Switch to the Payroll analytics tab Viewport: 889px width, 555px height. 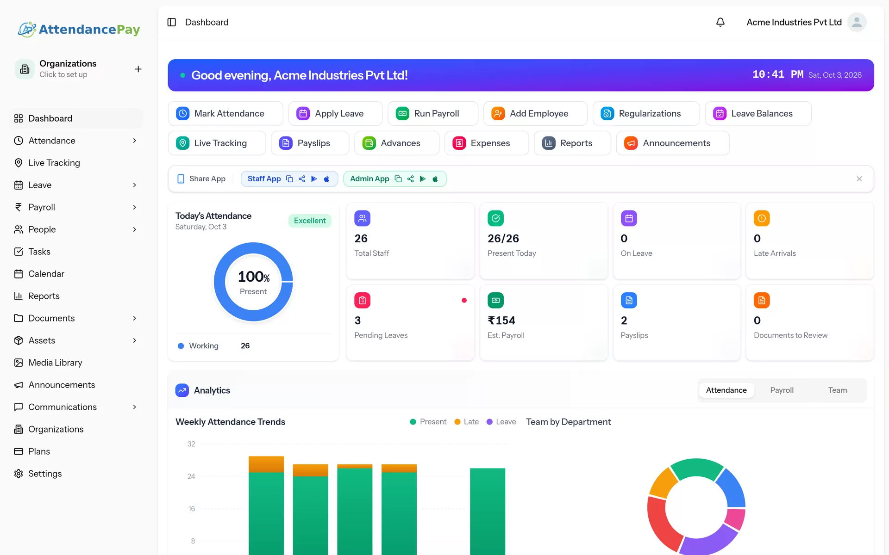pos(782,390)
